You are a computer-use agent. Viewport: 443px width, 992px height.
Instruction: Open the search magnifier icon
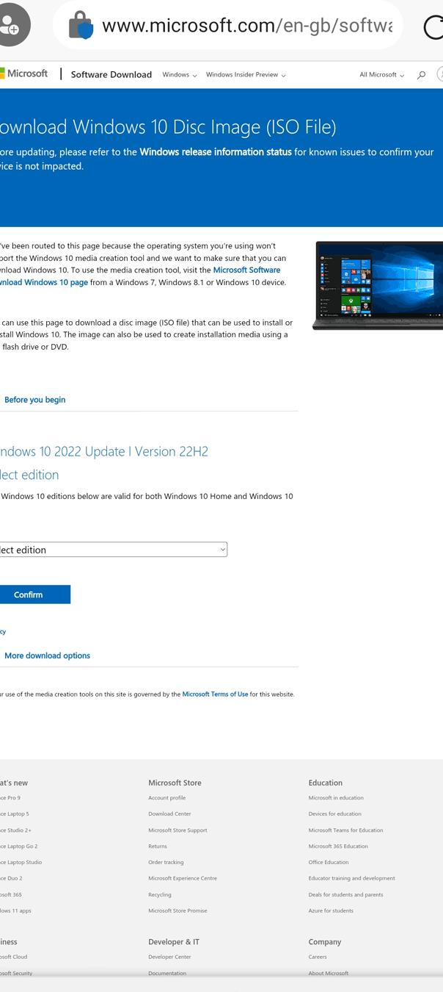click(x=421, y=75)
